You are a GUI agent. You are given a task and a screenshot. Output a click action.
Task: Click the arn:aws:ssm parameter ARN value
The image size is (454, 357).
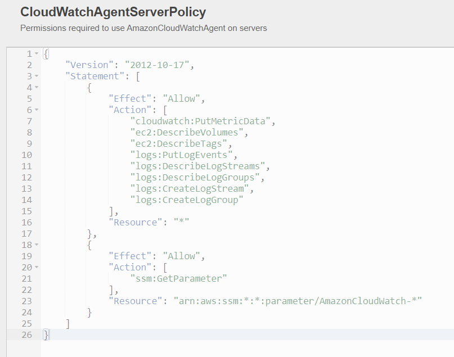tap(298, 301)
